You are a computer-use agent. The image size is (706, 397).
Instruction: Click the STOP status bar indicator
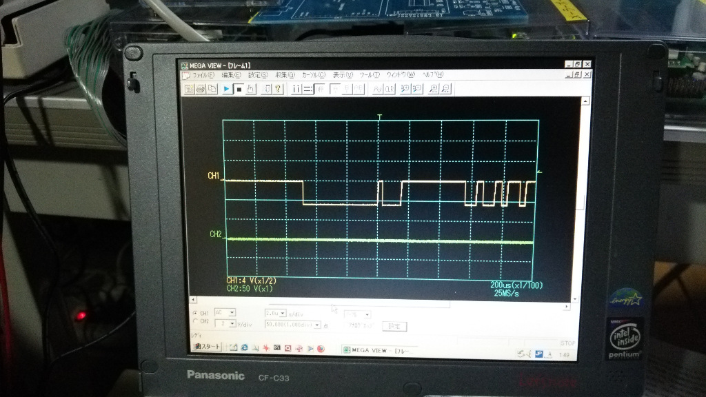click(x=568, y=343)
